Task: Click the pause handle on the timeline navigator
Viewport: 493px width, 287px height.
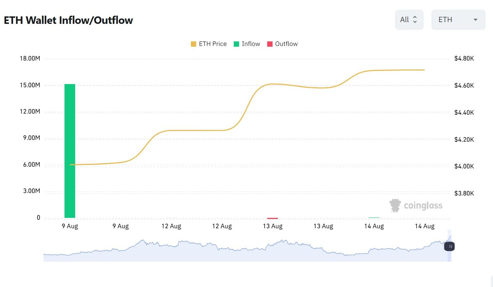Action: (450, 246)
